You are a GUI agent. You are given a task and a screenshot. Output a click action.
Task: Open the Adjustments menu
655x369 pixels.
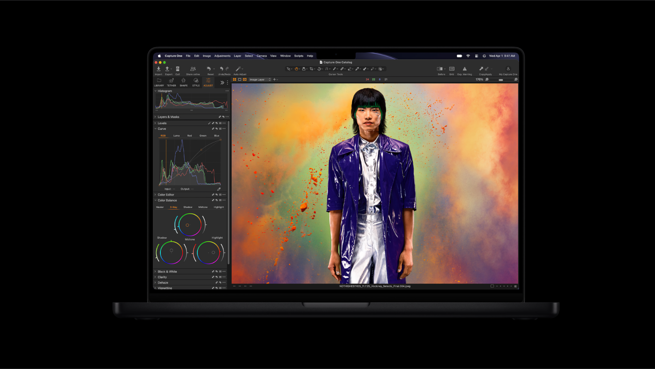tap(222, 56)
